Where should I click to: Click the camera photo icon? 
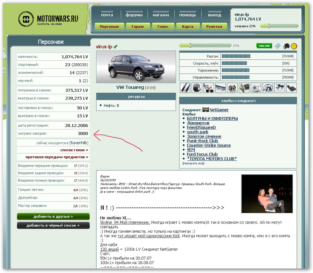point(286,46)
